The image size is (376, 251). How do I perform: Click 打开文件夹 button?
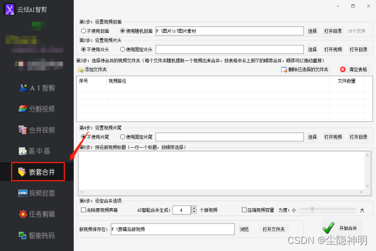[274, 229]
